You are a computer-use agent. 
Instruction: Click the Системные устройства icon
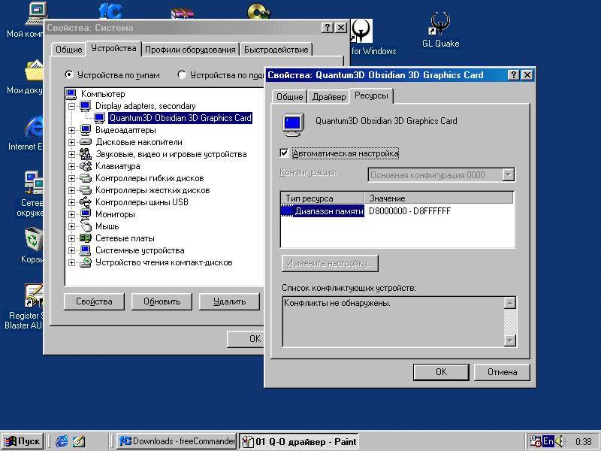tap(86, 250)
